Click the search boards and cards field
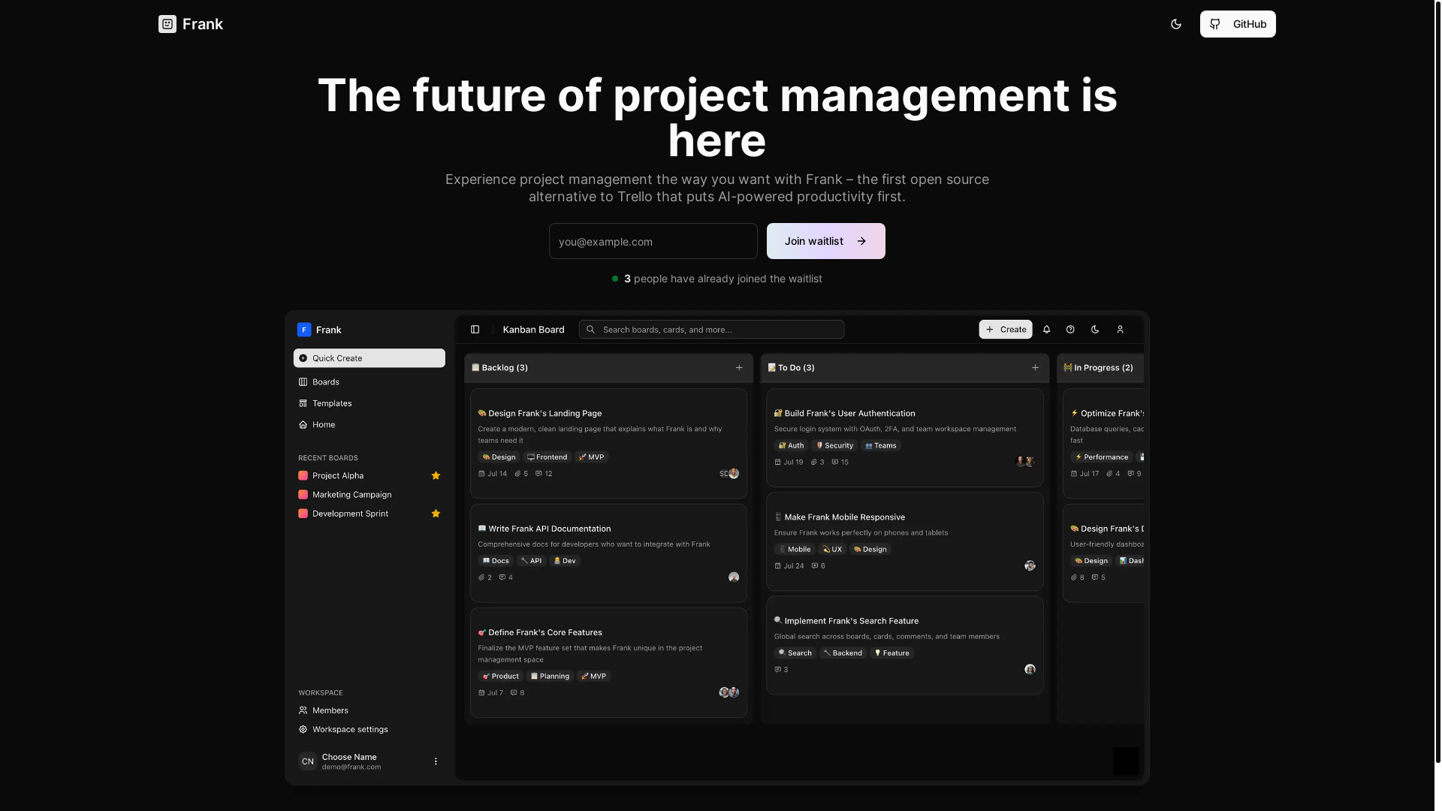The image size is (1442, 811). (x=711, y=330)
